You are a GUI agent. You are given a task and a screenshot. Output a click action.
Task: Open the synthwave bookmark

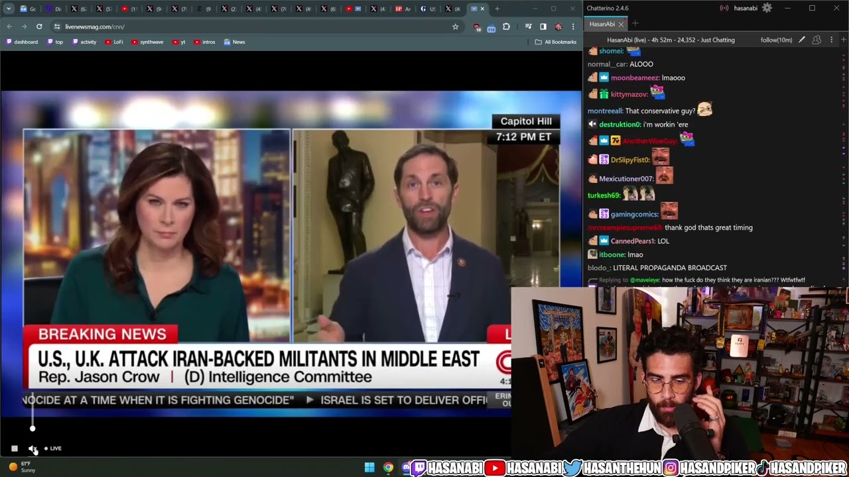(x=147, y=42)
